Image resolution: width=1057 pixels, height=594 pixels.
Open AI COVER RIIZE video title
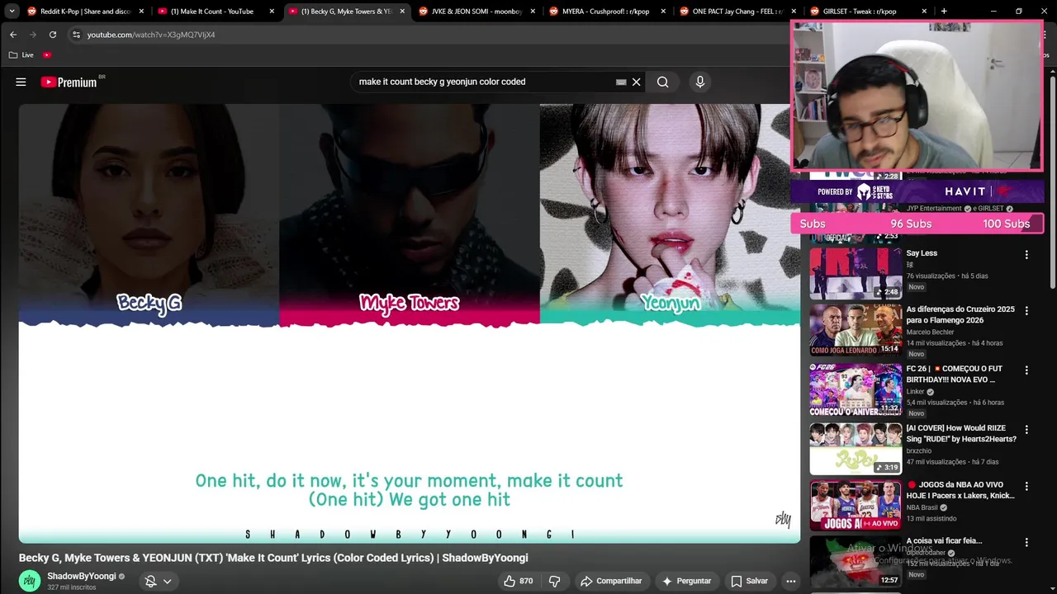(x=961, y=434)
